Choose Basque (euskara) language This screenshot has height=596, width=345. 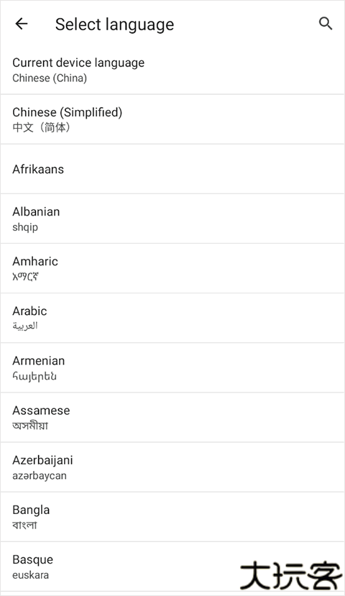(x=172, y=567)
